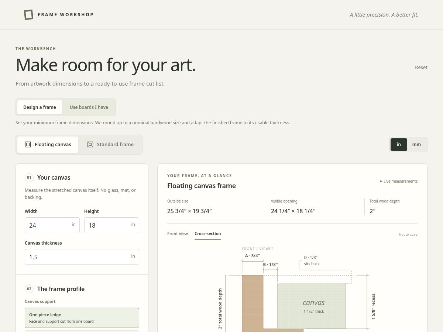Click the Total wood depth value 2″

(372, 211)
